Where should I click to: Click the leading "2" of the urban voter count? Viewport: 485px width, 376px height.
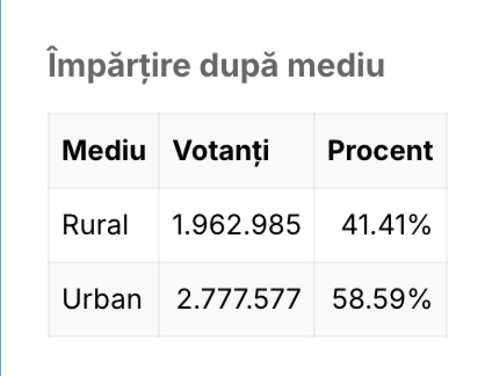pyautogui.click(x=184, y=299)
